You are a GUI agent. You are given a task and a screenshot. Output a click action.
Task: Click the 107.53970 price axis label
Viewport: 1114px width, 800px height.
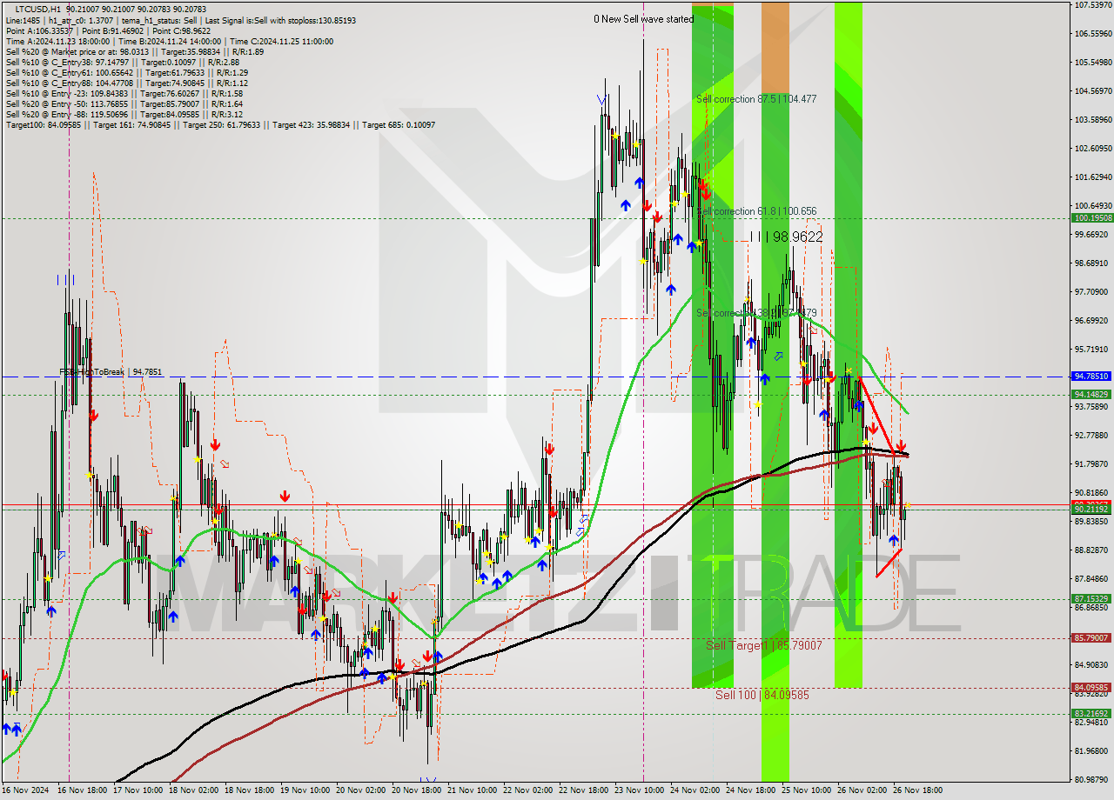(x=1093, y=5)
